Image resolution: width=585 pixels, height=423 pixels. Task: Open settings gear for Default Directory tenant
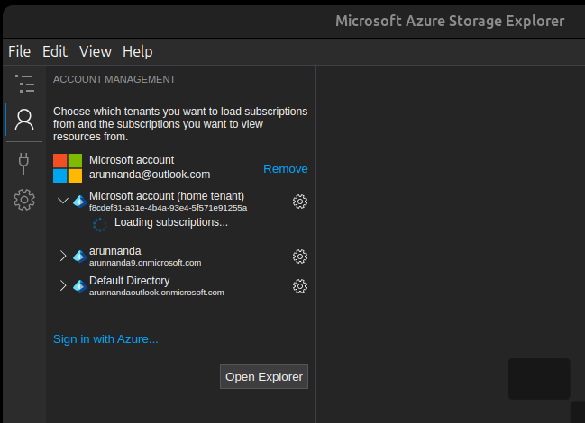tap(300, 286)
